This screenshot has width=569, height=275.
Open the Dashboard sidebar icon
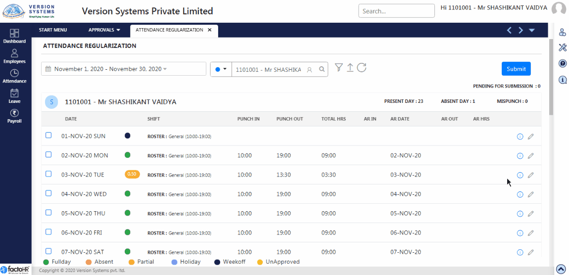coord(14,36)
